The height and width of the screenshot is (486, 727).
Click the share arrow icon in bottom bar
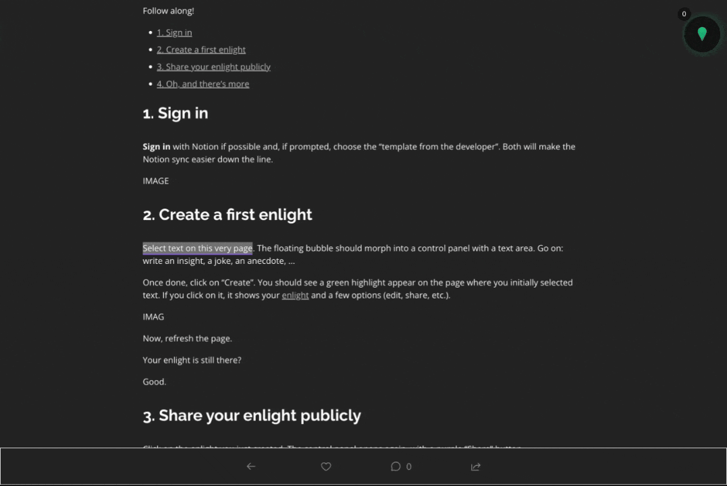476,466
